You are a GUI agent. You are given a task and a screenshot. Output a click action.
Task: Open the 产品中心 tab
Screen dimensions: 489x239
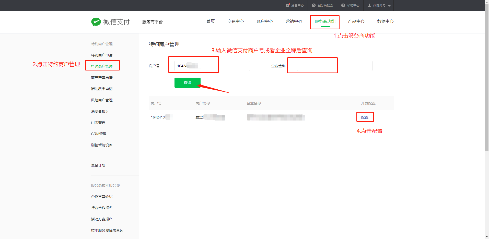356,21
